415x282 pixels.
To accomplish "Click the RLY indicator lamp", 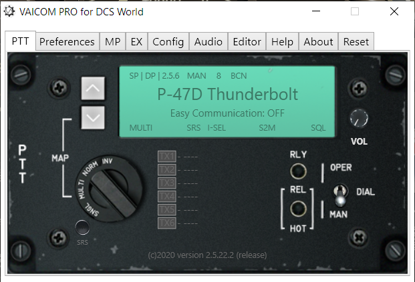I will [x=298, y=171].
